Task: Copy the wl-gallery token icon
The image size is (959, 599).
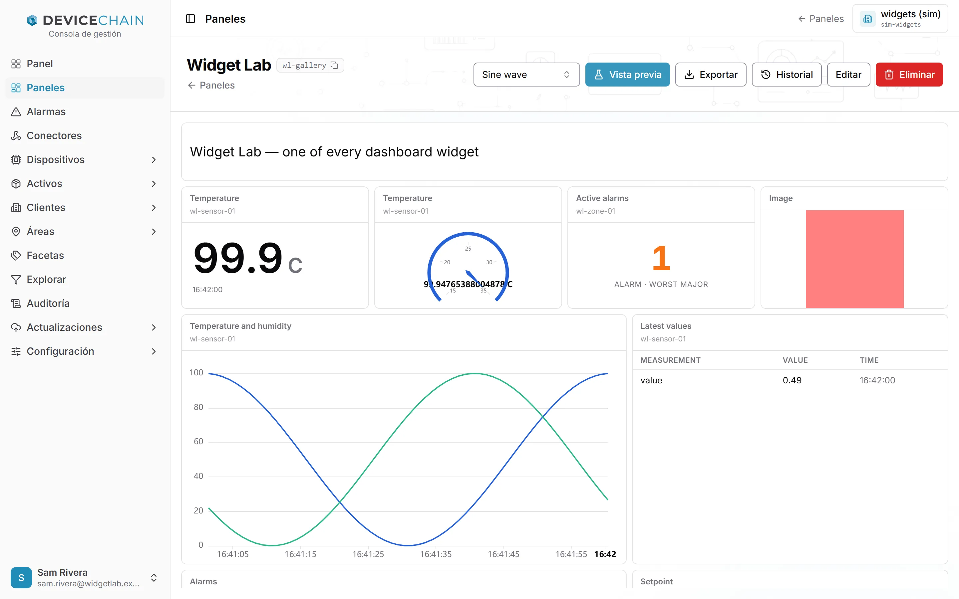Action: click(334, 65)
